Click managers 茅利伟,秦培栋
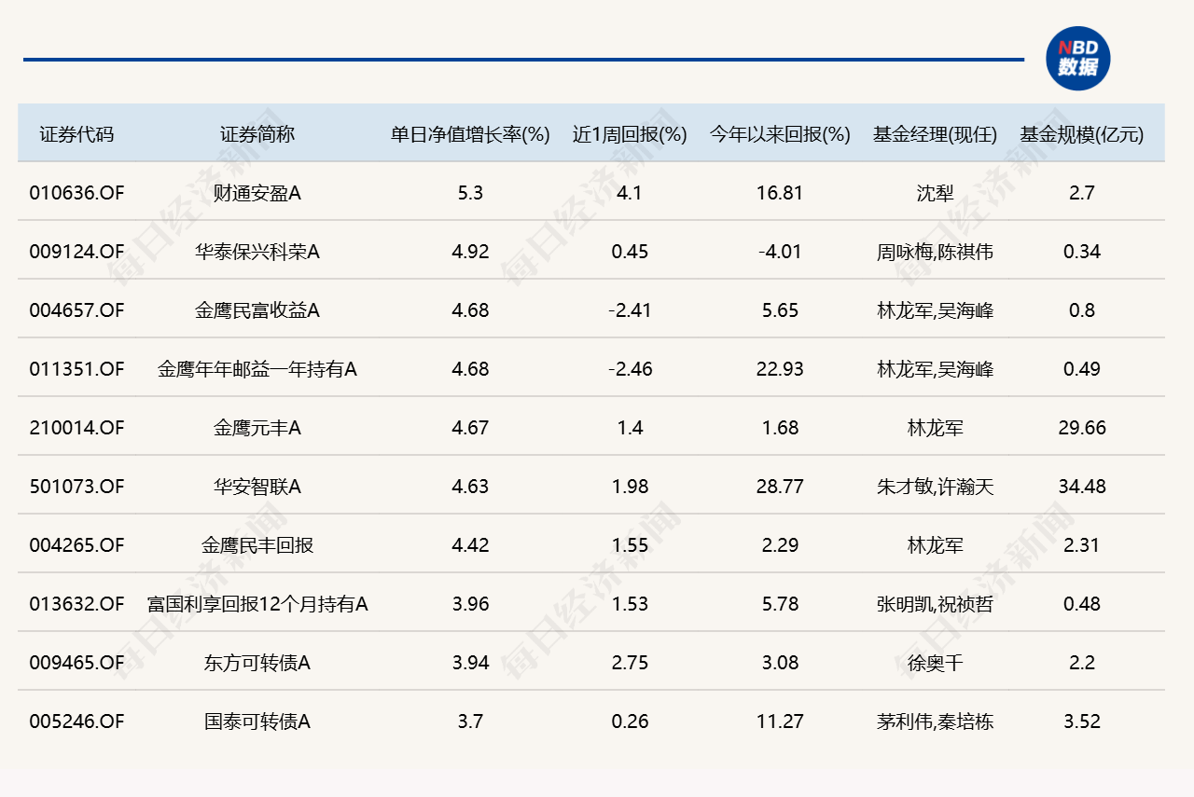This screenshot has width=1194, height=797. click(936, 721)
